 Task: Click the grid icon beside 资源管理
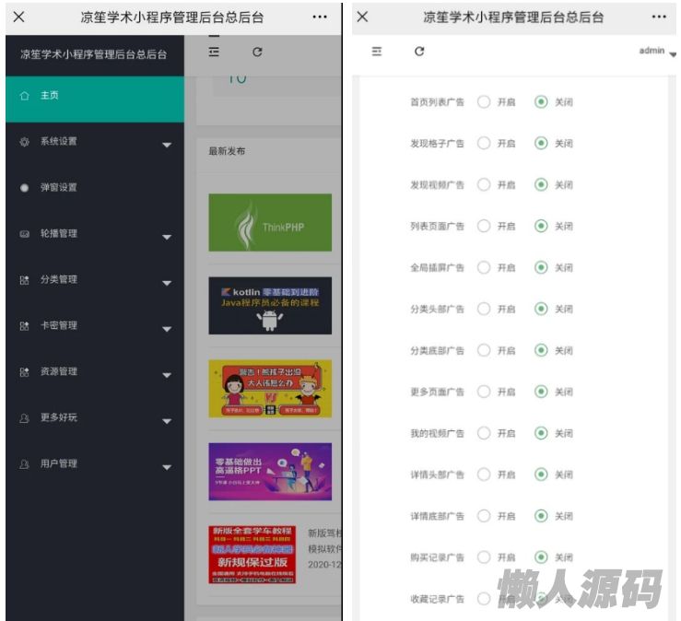(24, 371)
